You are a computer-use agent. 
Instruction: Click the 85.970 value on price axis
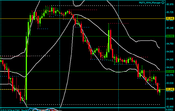[170, 4]
